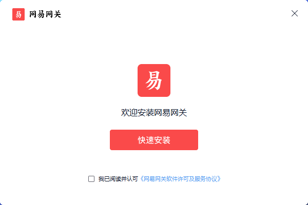Click the blue agreement hyperlink text
The width and height of the screenshot is (308, 205).
click(x=180, y=179)
